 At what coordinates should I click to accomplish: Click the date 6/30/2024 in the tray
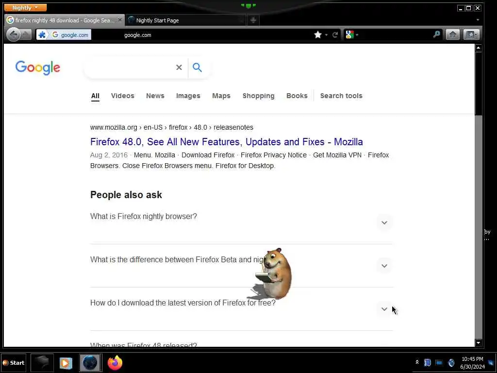(x=472, y=367)
